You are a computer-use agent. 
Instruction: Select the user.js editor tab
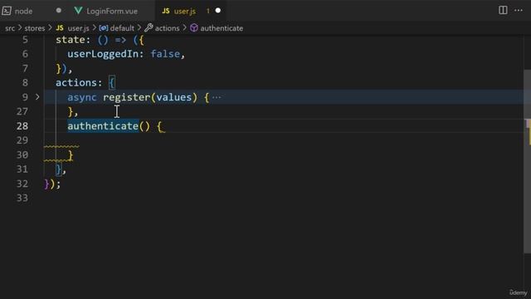[184, 11]
